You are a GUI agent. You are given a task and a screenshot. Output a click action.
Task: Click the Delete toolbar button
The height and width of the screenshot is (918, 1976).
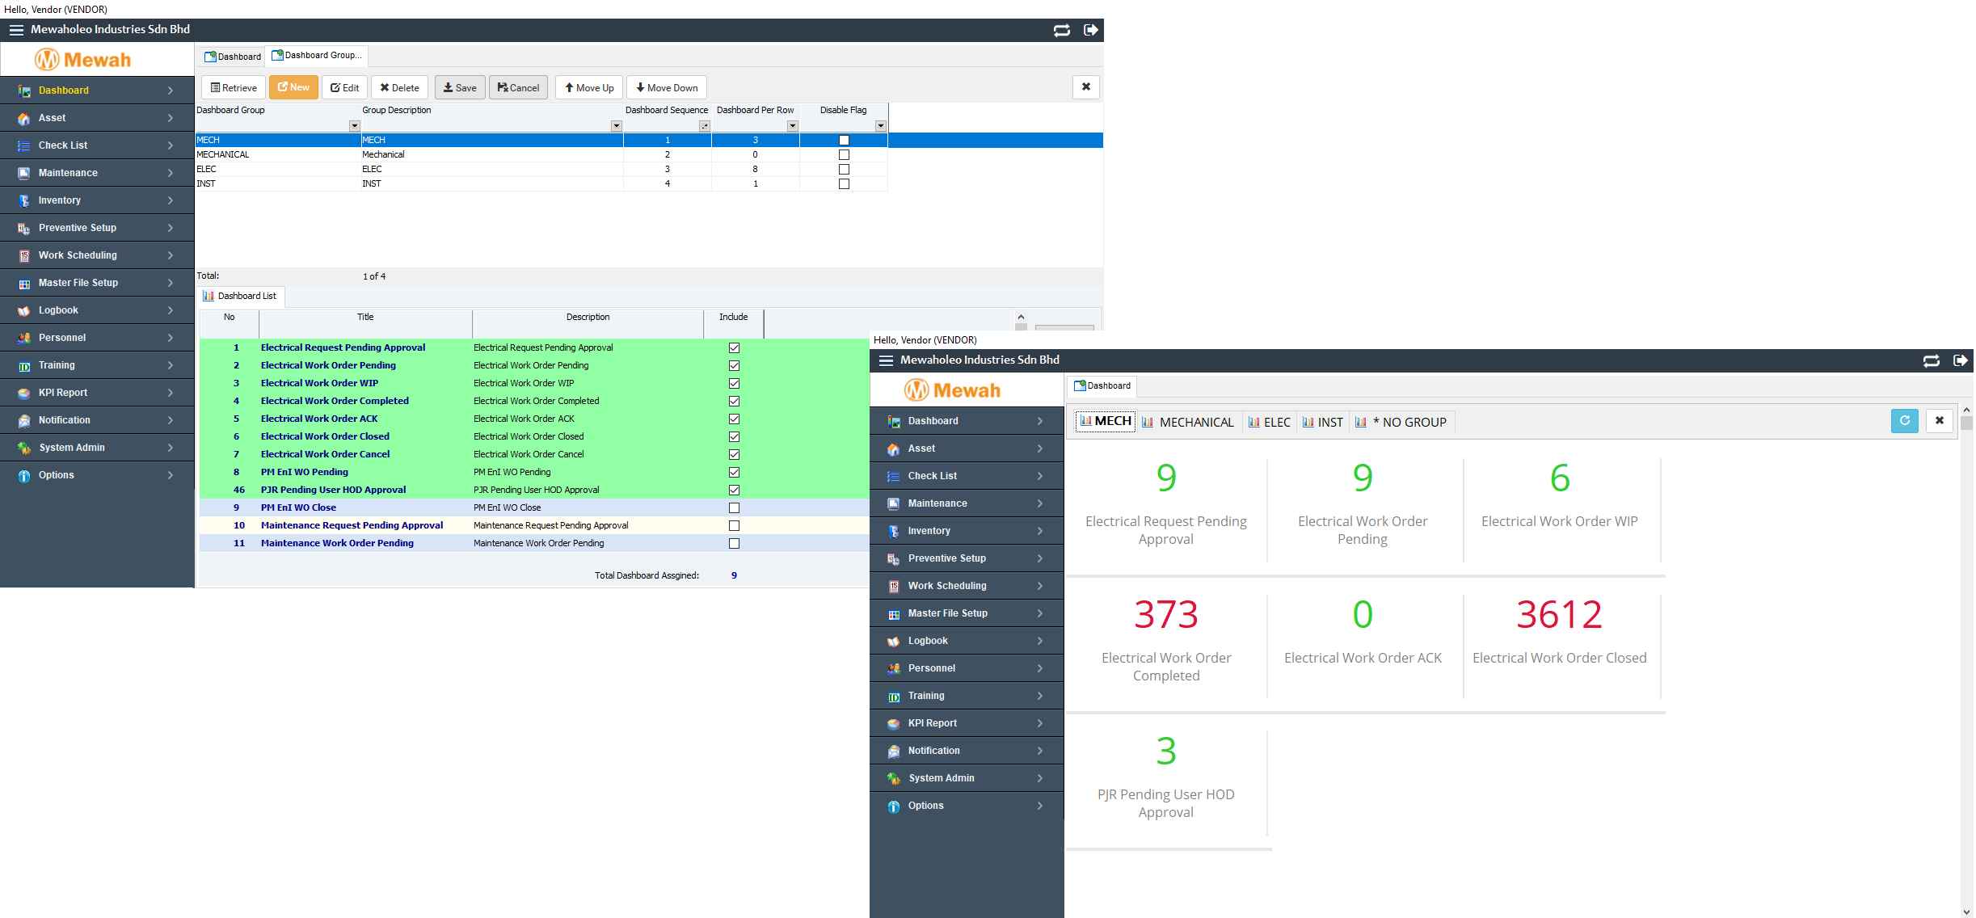coord(399,87)
